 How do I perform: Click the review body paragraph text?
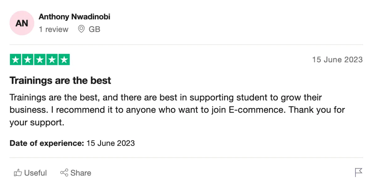pos(177,110)
